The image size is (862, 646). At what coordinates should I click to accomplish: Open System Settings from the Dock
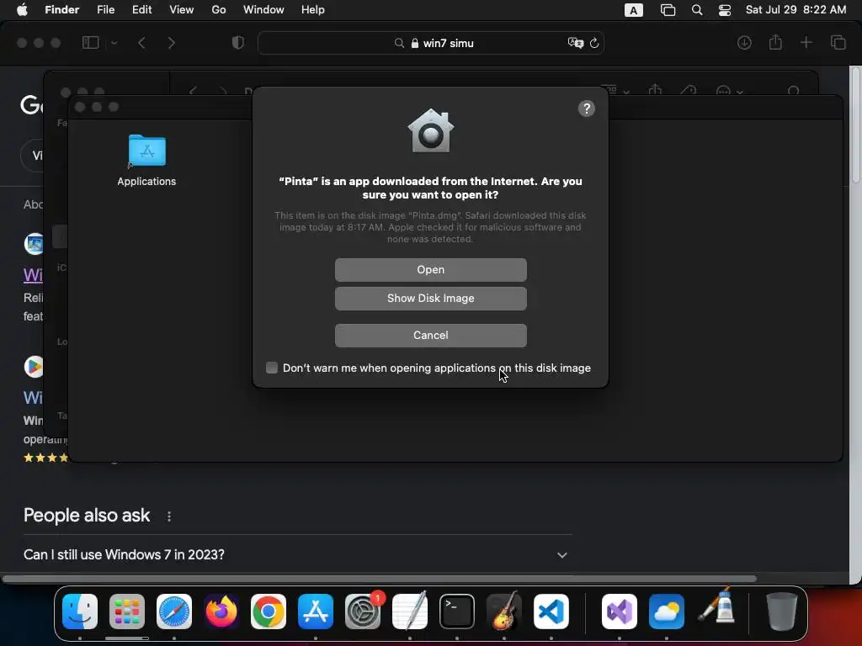363,612
